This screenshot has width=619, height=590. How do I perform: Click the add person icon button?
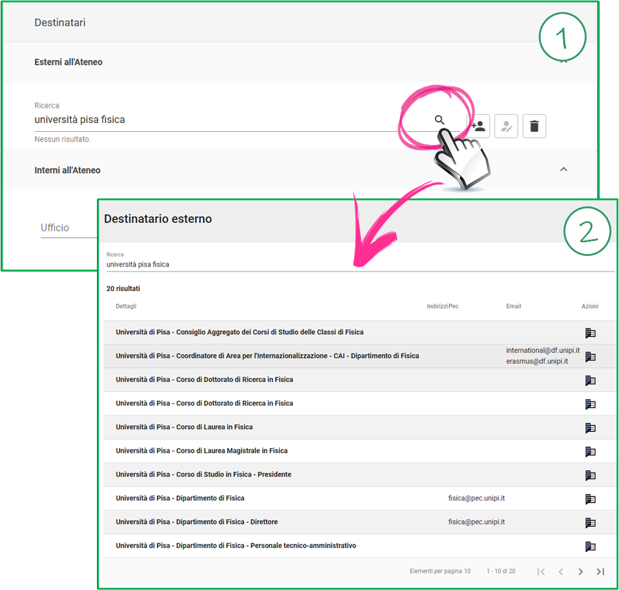click(x=478, y=126)
